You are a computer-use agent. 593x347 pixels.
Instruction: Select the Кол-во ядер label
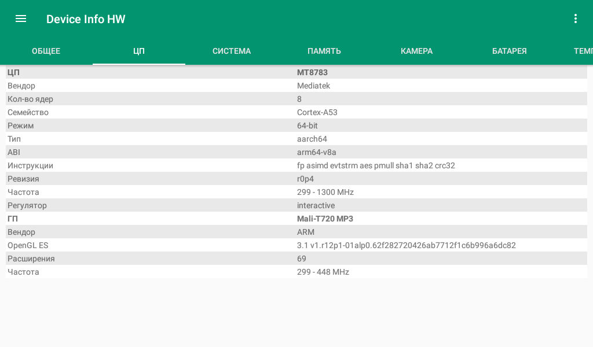coord(30,99)
